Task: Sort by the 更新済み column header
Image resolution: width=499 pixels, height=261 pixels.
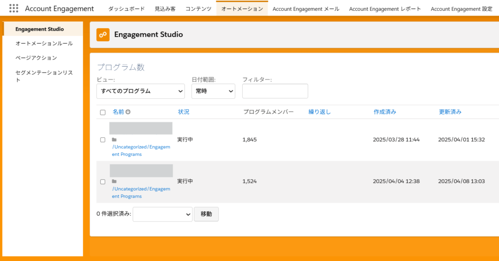Action: (450, 112)
